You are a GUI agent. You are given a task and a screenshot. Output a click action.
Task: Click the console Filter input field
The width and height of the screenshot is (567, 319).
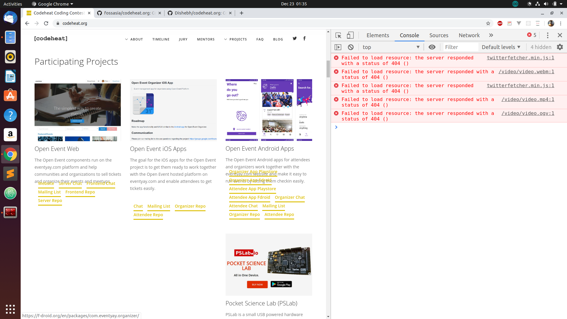click(x=461, y=47)
